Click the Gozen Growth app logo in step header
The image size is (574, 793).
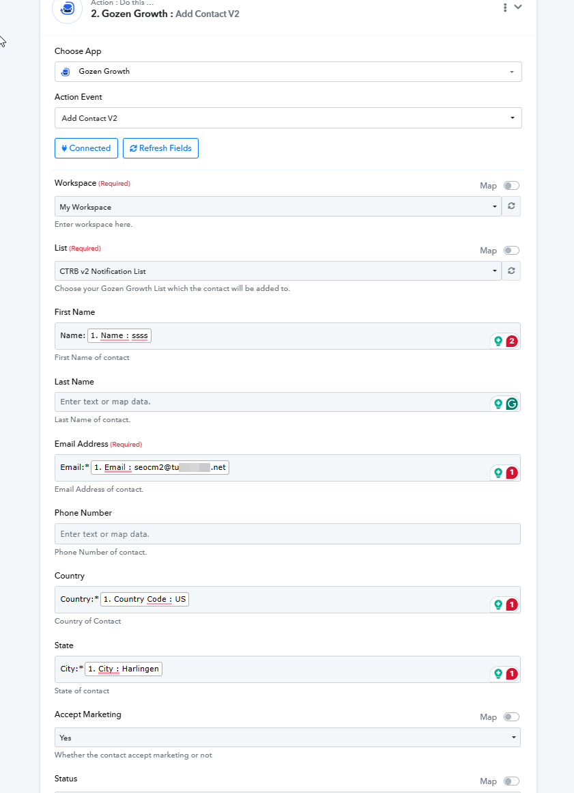[67, 9]
